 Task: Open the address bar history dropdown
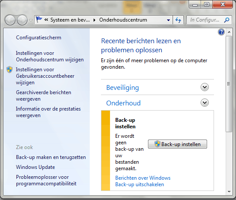coord(169,20)
